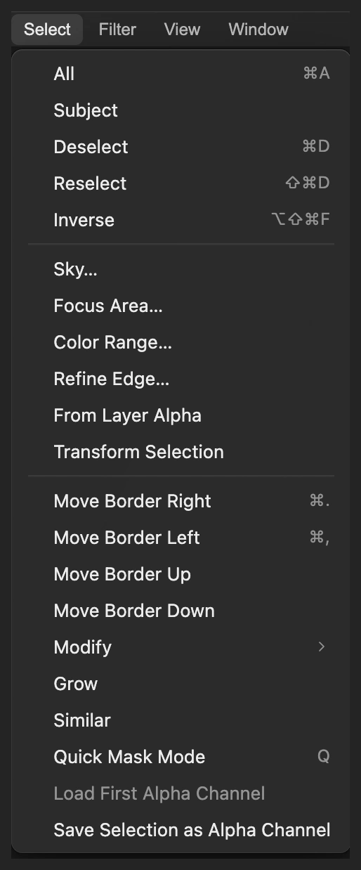The image size is (361, 870).
Task: Expand the Modify submenu arrow
Action: click(x=322, y=647)
